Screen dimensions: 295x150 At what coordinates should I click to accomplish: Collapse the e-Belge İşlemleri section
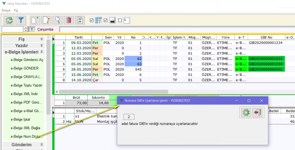[x=42, y=52]
